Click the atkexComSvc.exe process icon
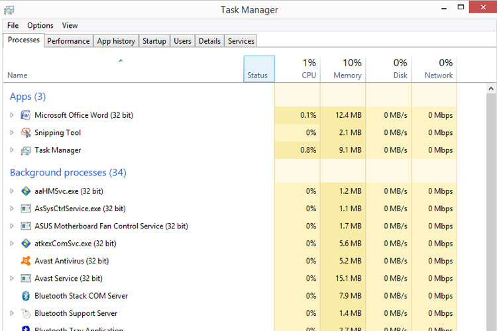Screen dimensions: 497x331 [x=26, y=243]
